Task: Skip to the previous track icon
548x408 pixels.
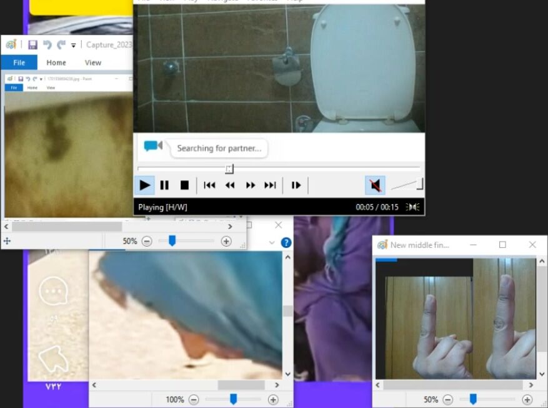Action: point(209,185)
